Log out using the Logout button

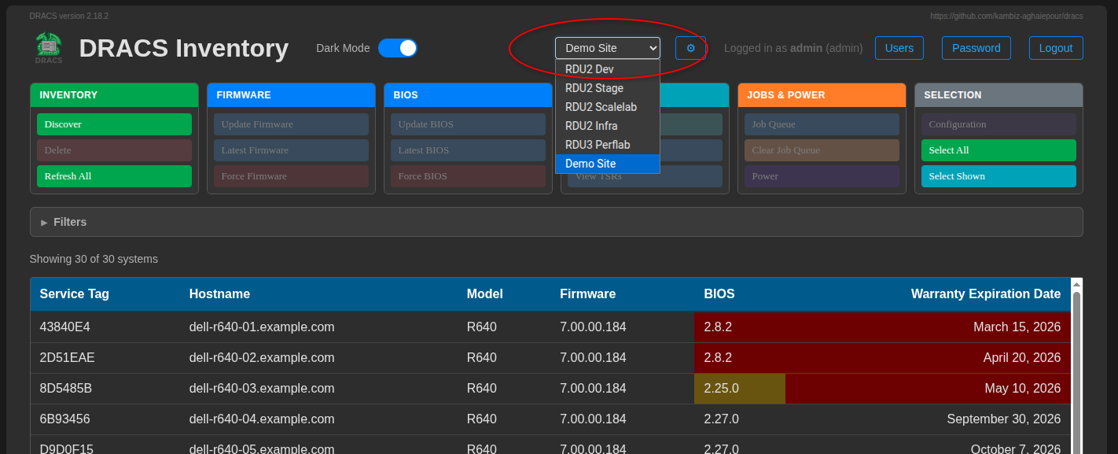tap(1056, 48)
